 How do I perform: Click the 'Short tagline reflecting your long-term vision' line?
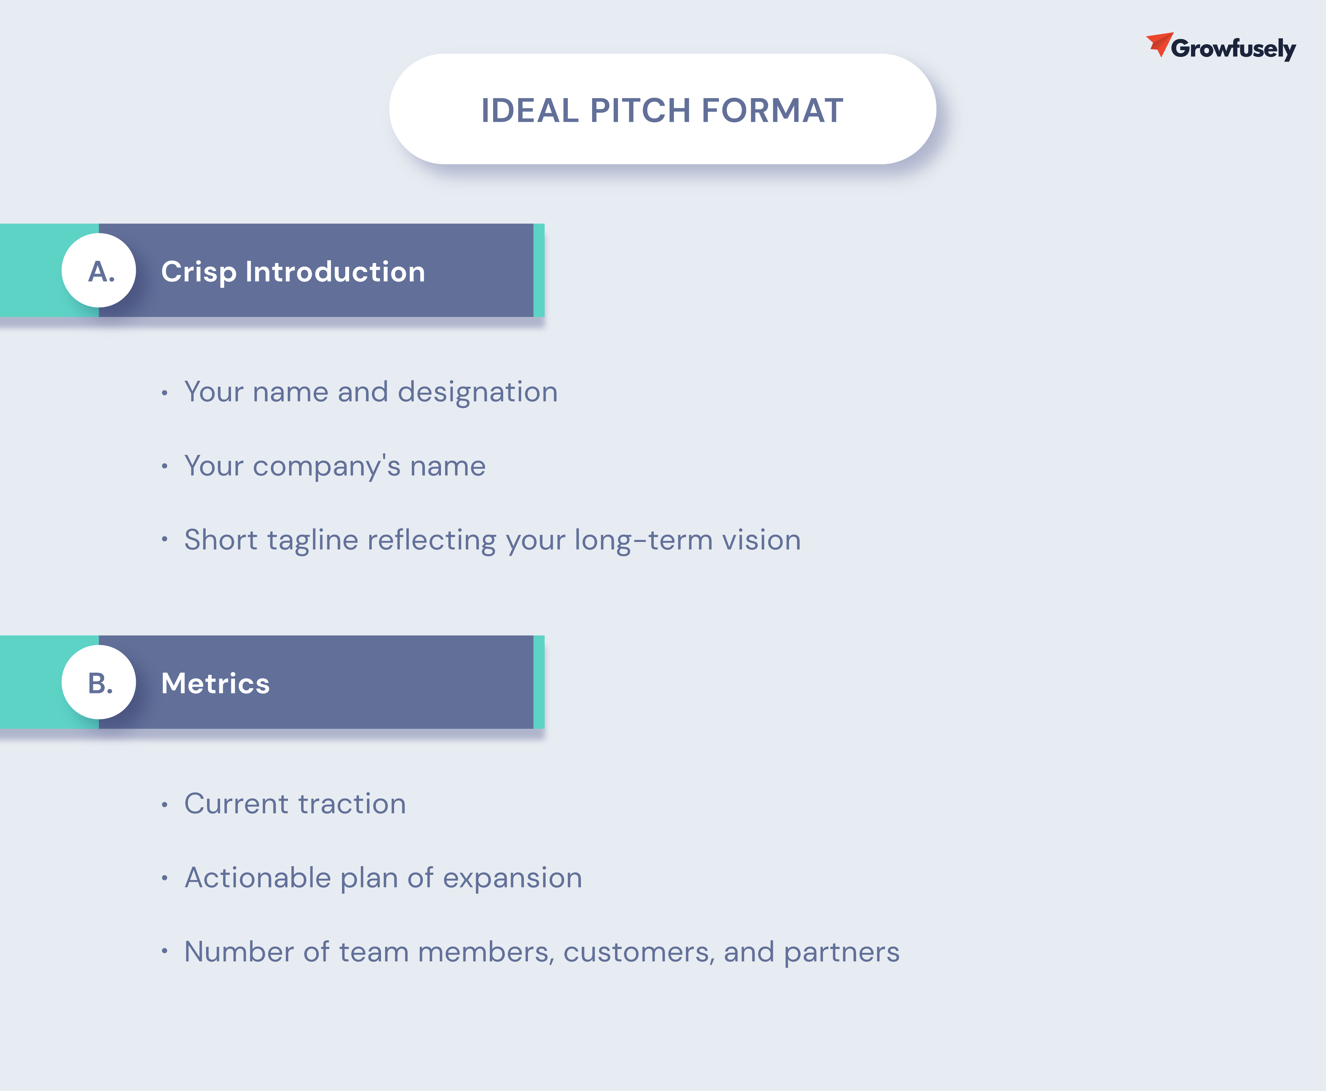492,540
